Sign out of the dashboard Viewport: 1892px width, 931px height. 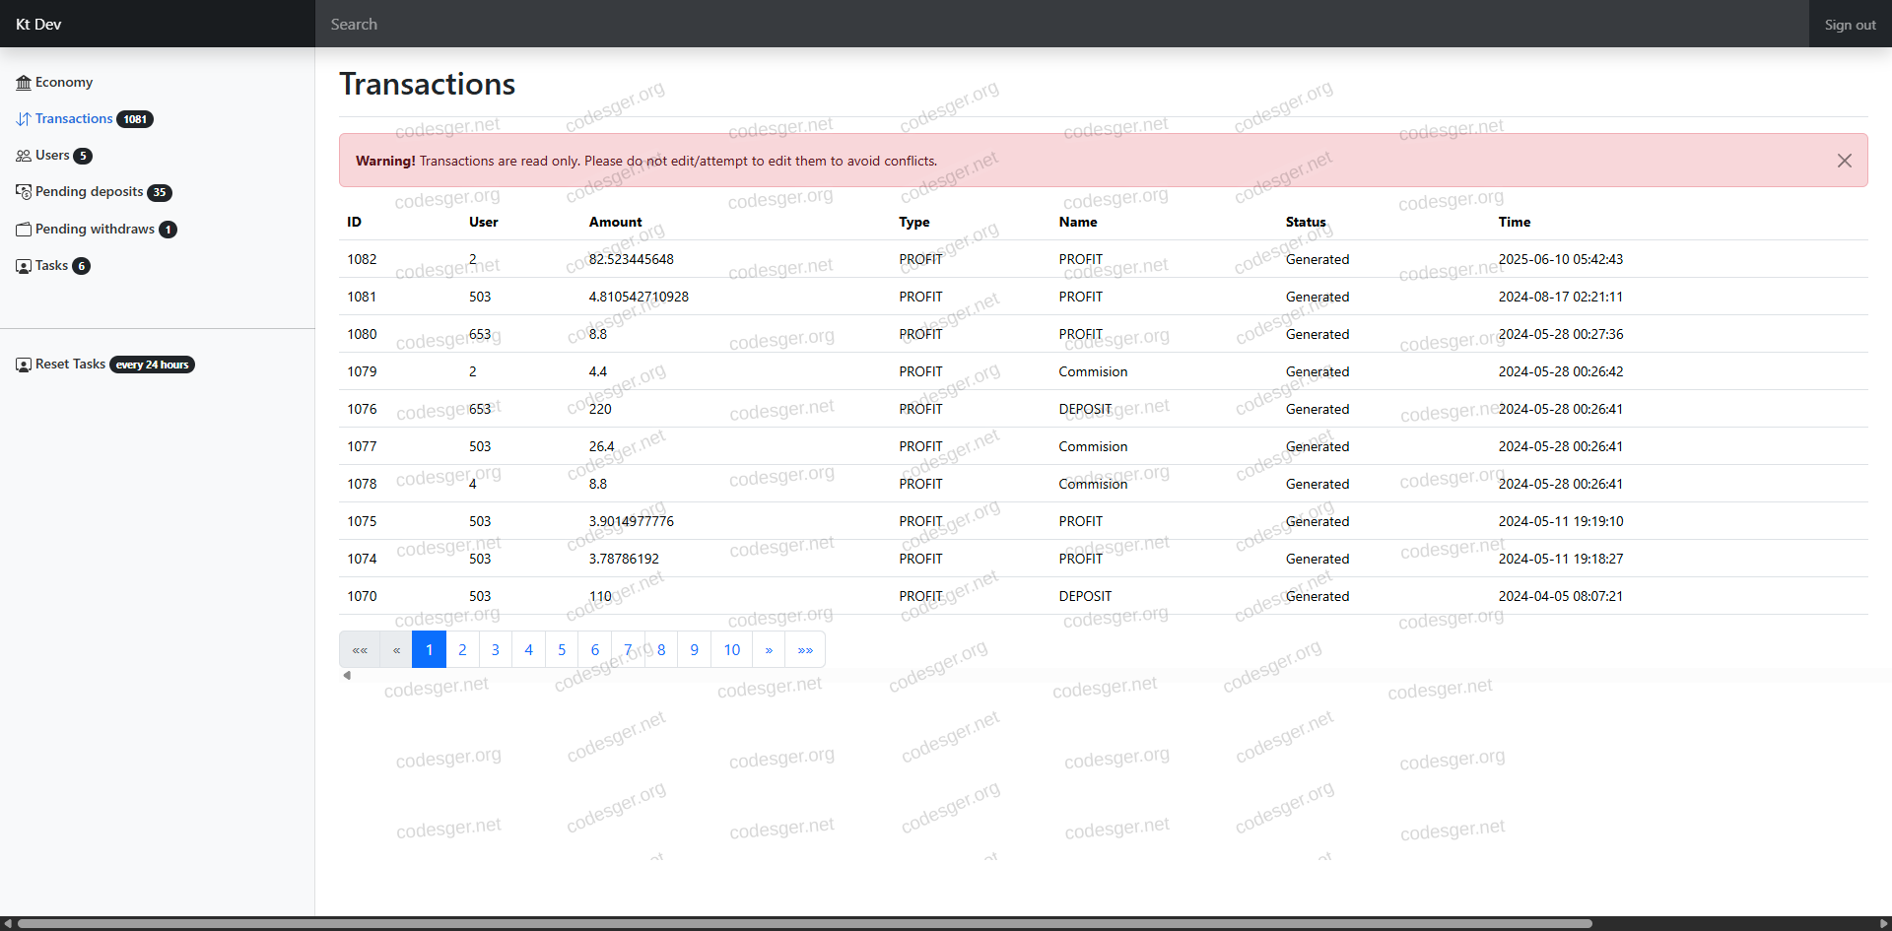point(1849,25)
